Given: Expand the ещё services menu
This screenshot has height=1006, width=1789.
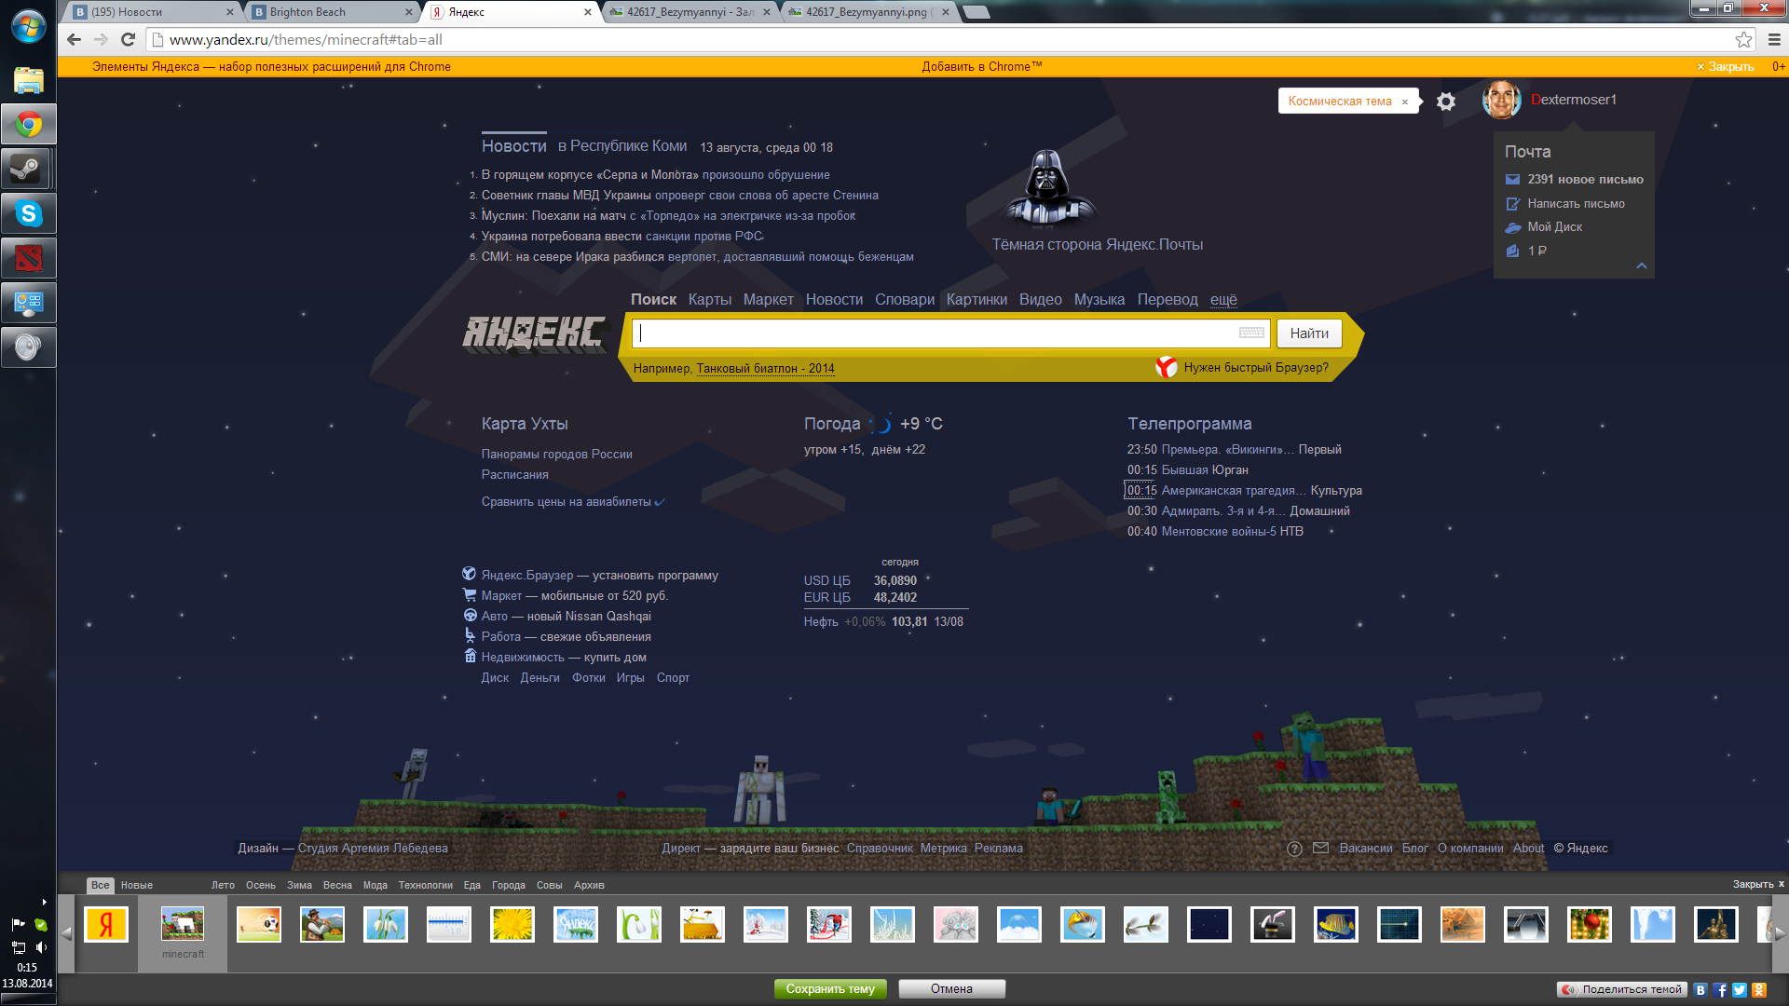Looking at the screenshot, I should coord(1223,300).
